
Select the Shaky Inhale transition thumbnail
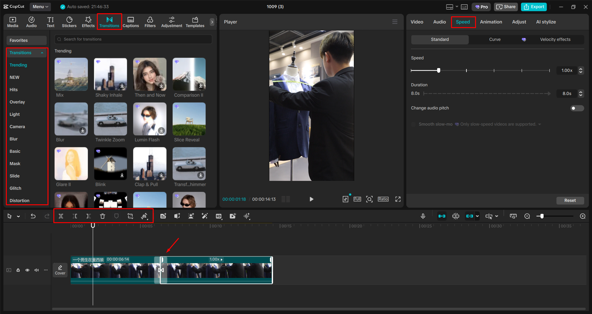pyautogui.click(x=110, y=74)
